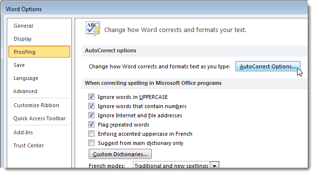Uncheck Ignore words in UPPERCASE
The width and height of the screenshot is (315, 175).
coord(92,97)
